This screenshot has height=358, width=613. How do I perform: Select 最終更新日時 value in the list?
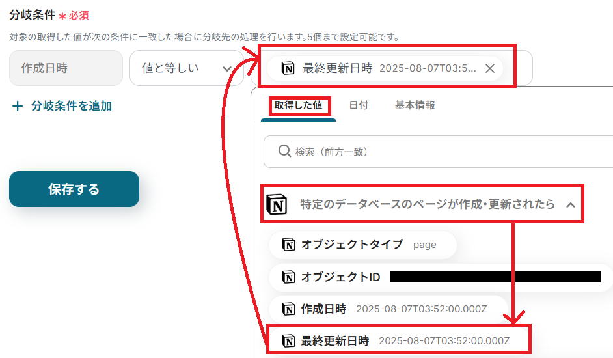pyautogui.click(x=399, y=341)
